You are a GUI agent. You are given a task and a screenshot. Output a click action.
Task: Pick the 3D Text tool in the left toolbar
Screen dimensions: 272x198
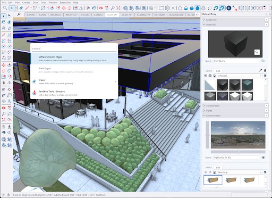pyautogui.click(x=9, y=101)
